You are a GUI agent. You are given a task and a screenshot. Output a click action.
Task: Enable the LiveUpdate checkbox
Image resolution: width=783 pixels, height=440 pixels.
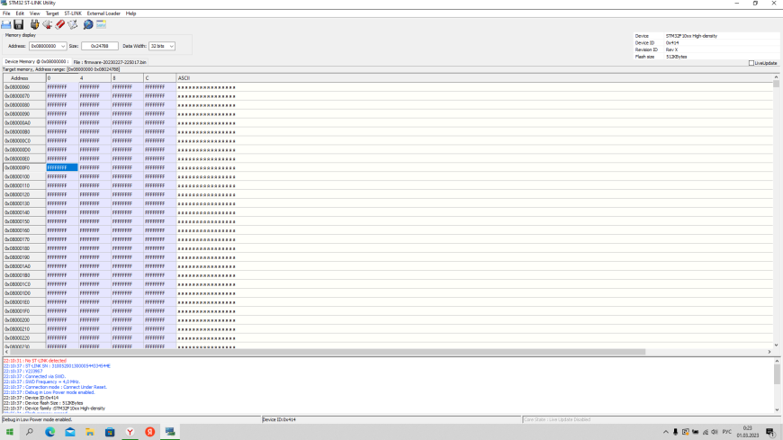click(751, 63)
